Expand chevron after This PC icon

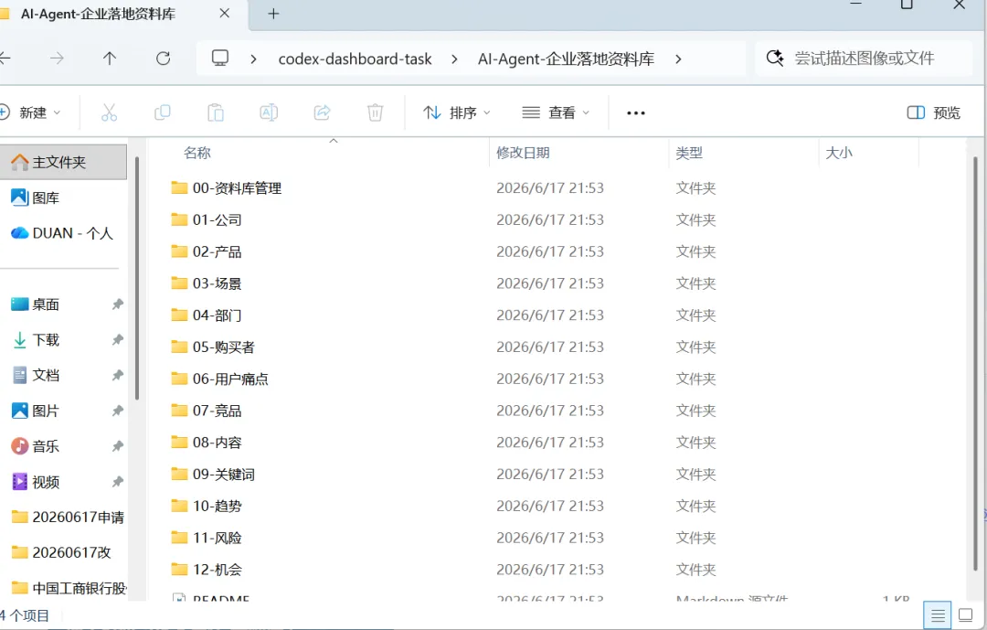pyautogui.click(x=253, y=59)
